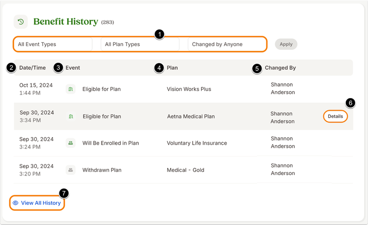Viewport: 368px width, 225px height.
Task: Click the eye icon beside View All History
Action: pos(16,203)
